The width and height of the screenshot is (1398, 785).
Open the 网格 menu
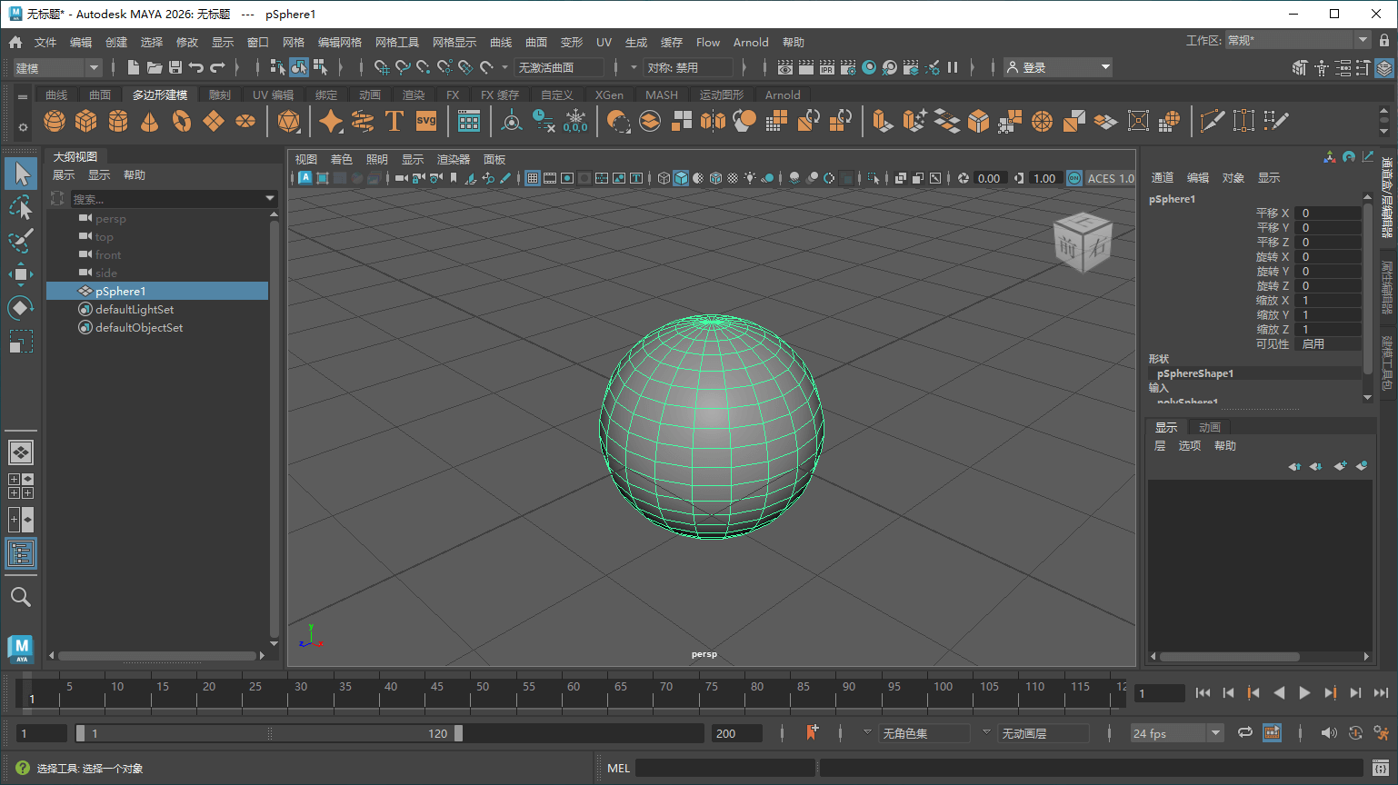click(x=293, y=42)
